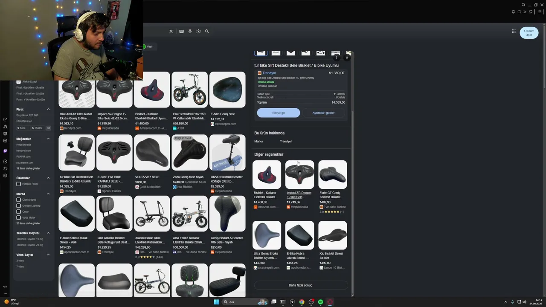546x307 pixels.
Task: Open Impact ZR-Dragon E-Bike Sele link in panel
Action: 299,195
